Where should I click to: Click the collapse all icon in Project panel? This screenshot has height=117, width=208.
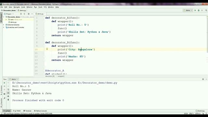click(24, 14)
